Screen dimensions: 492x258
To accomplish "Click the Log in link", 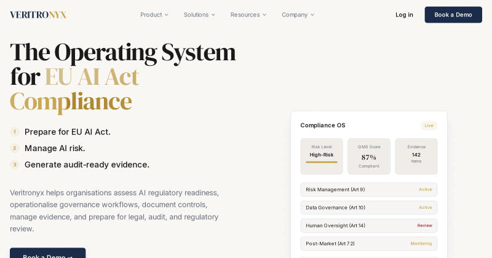I will click(404, 15).
